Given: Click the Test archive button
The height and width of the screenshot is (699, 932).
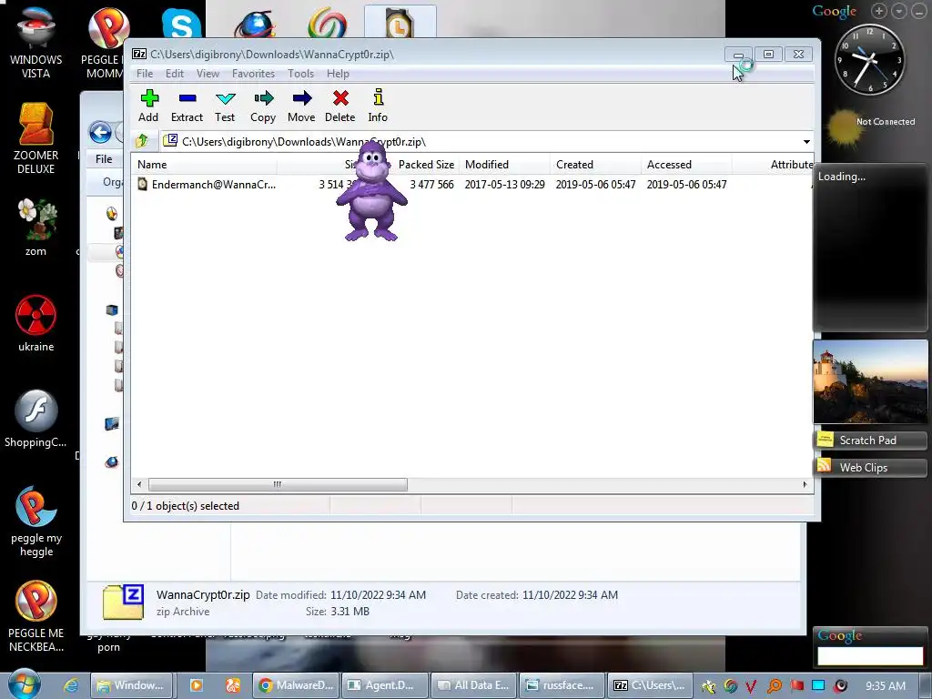Looking at the screenshot, I should tap(226, 106).
